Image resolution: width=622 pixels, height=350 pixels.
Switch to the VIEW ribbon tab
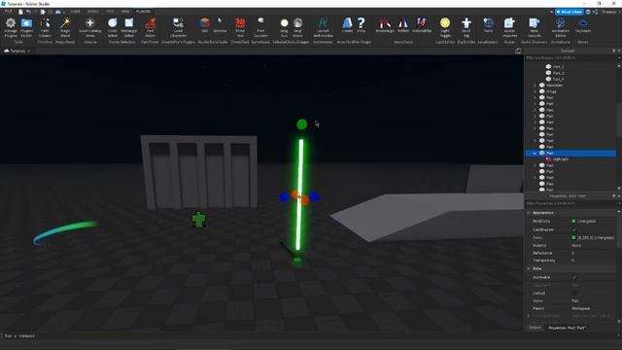tap(125, 12)
